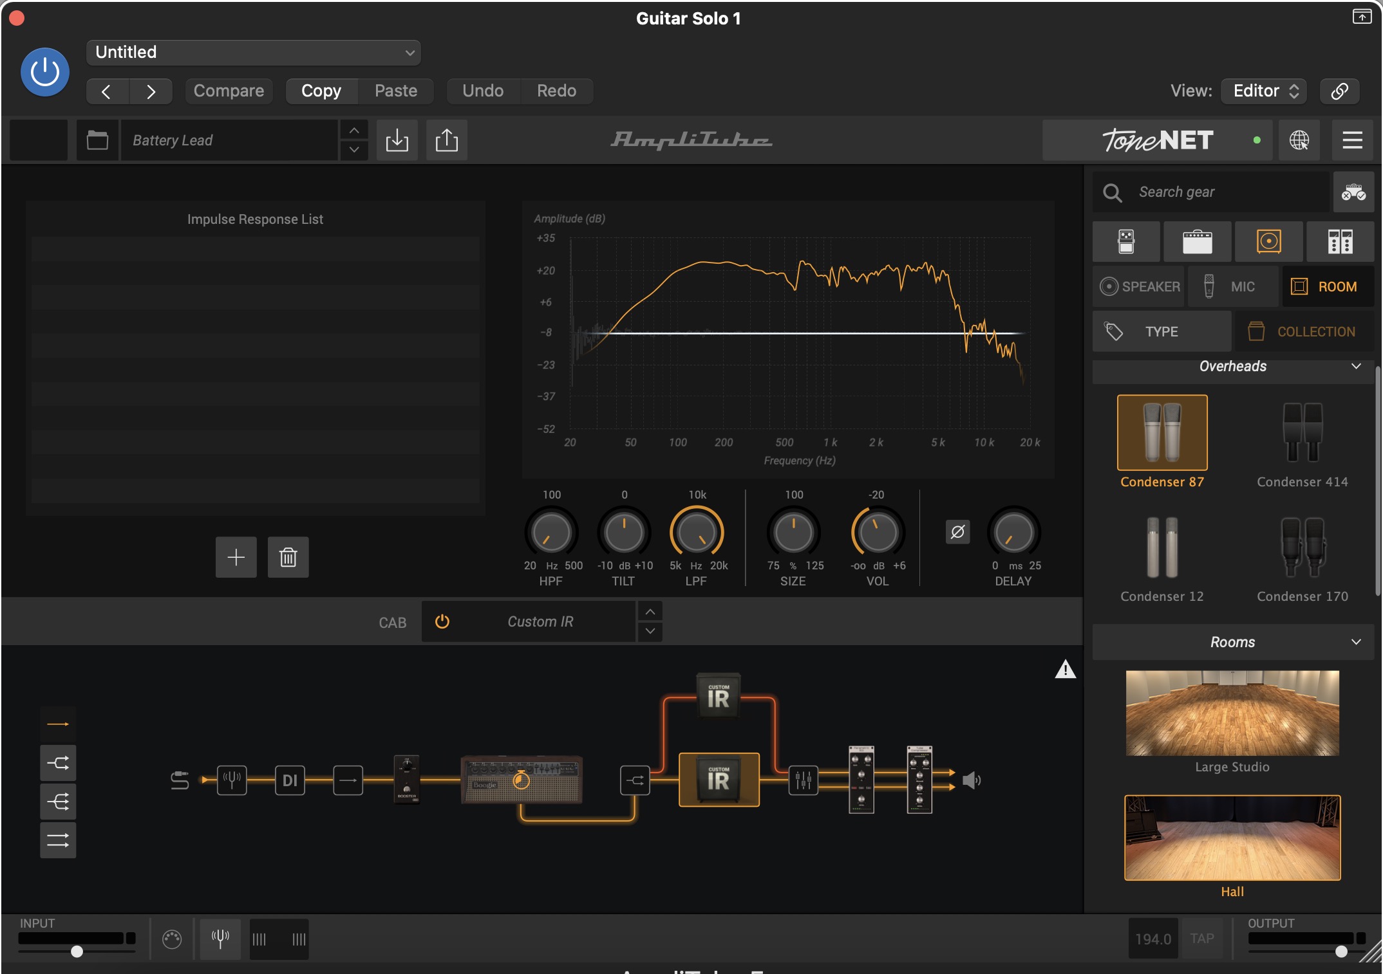Go to next preset arrow
The height and width of the screenshot is (974, 1383).
150,91
